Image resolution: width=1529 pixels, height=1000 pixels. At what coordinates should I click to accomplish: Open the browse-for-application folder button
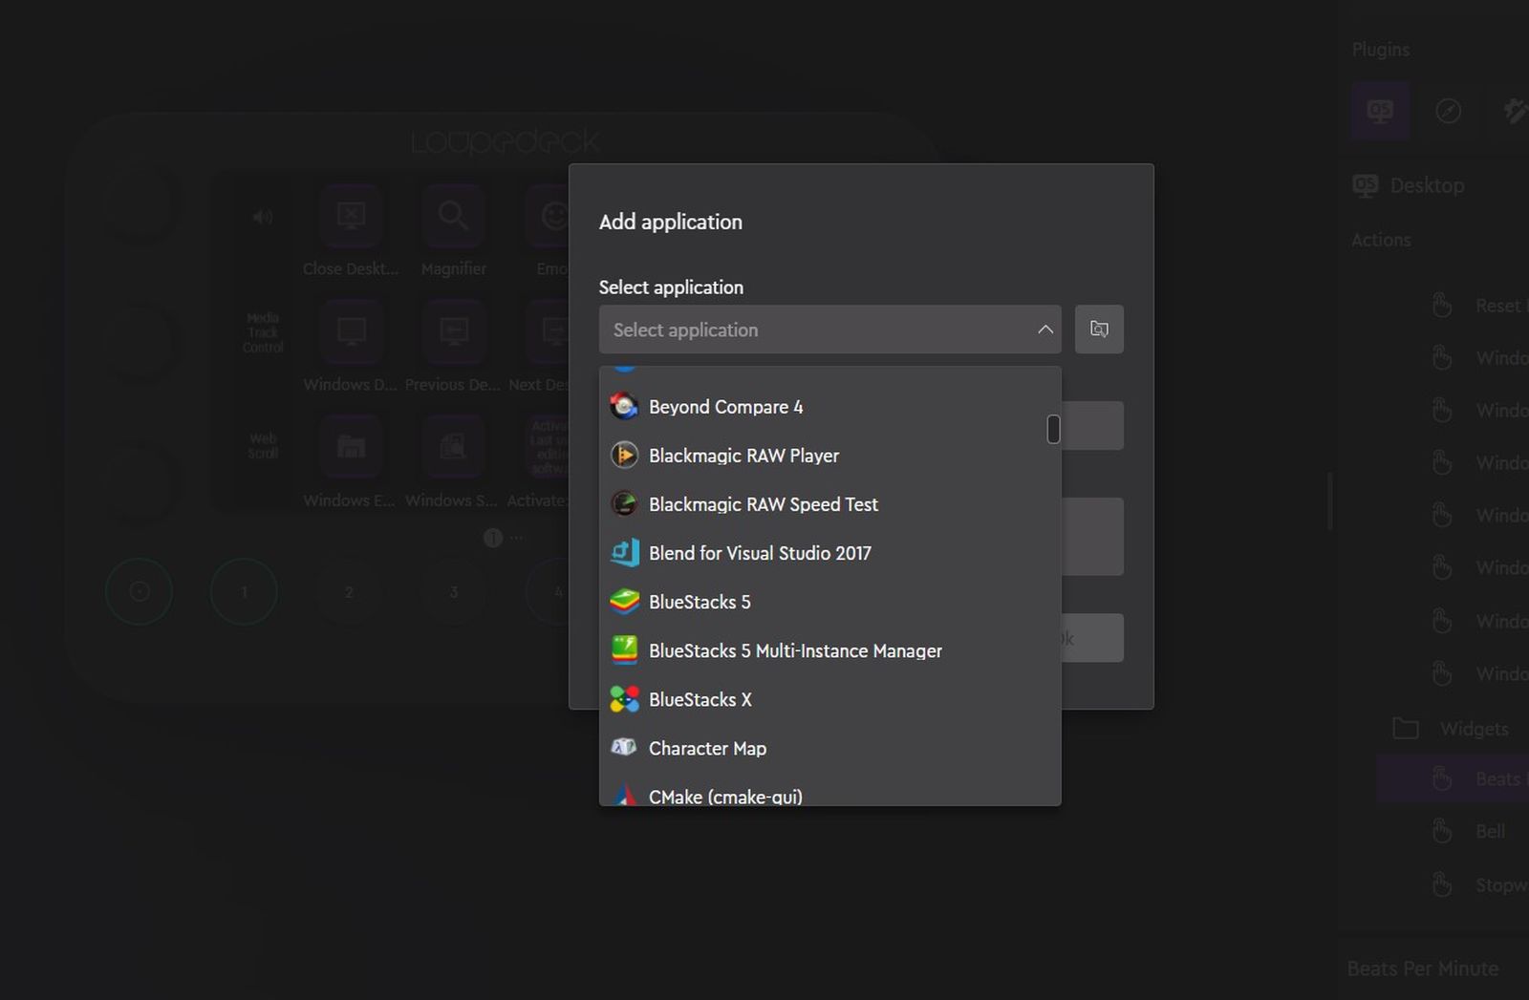click(x=1099, y=330)
